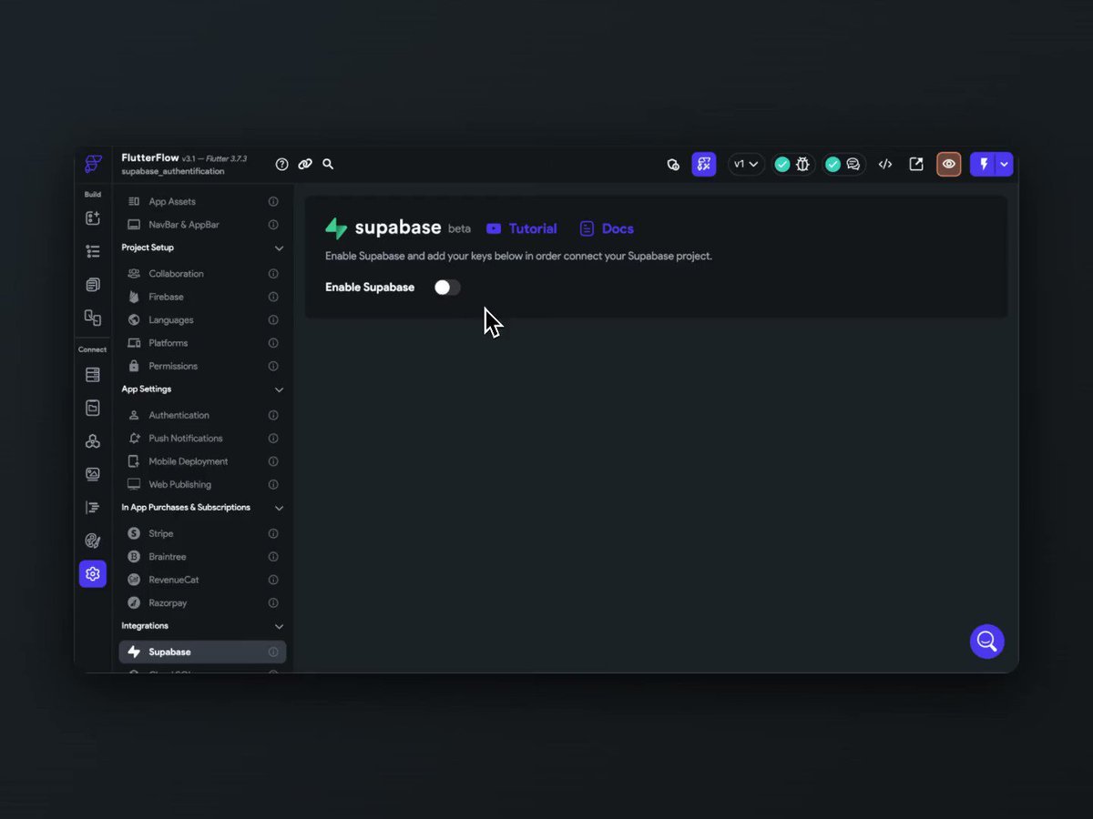The height and width of the screenshot is (819, 1093).
Task: Click the shield-and-coin icon in top bar
Action: point(673,165)
